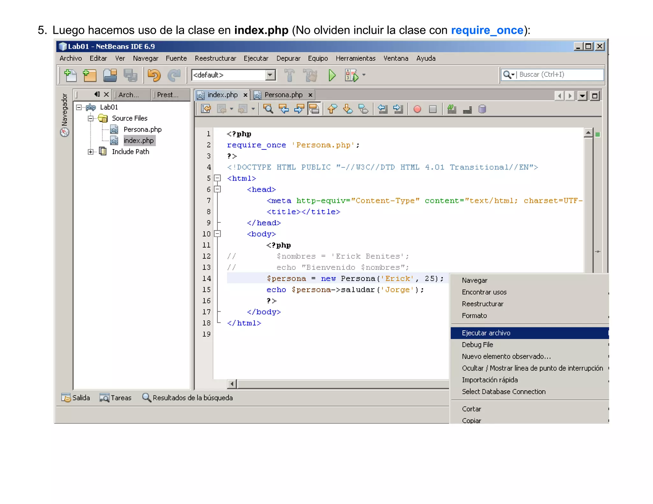Click the Start Macro Recording red icon

(417, 109)
